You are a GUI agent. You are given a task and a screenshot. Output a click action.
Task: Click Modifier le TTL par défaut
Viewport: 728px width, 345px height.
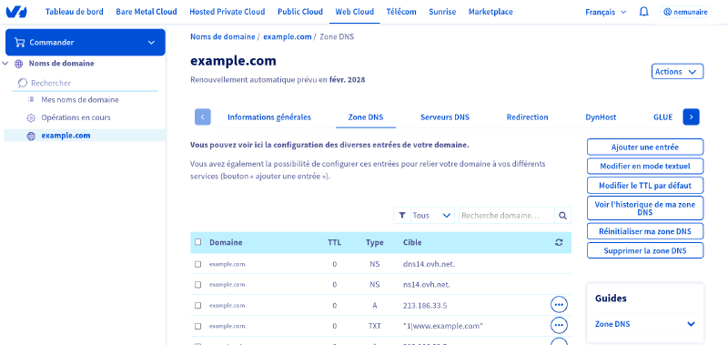(645, 186)
